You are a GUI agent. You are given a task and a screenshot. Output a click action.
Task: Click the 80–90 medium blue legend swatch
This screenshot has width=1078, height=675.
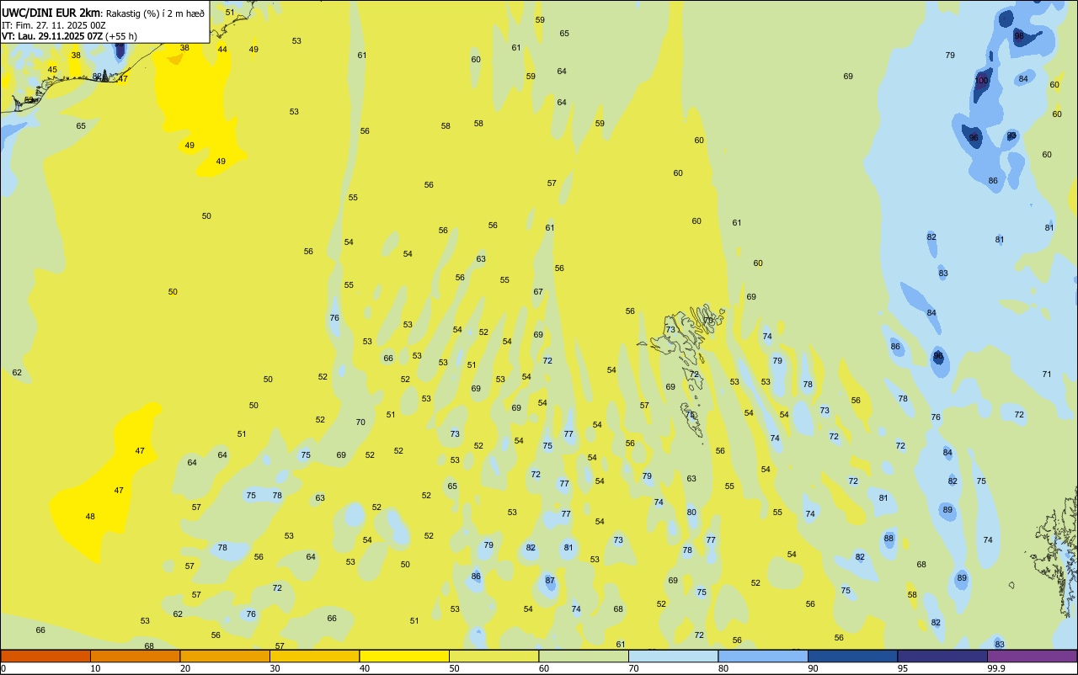[x=763, y=656]
